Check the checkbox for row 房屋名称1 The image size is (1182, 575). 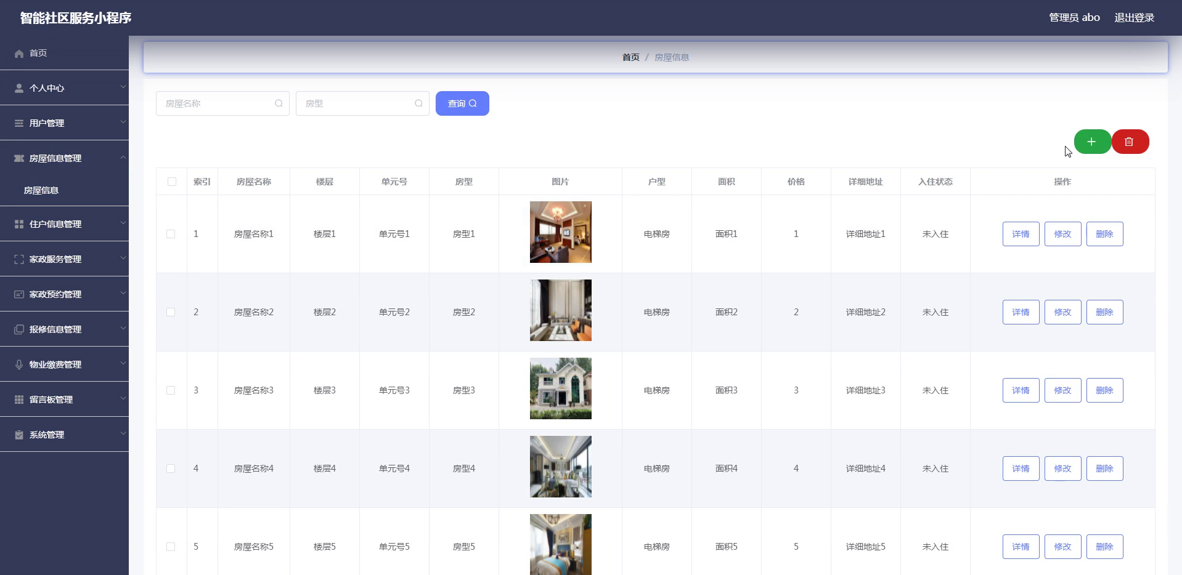(171, 234)
